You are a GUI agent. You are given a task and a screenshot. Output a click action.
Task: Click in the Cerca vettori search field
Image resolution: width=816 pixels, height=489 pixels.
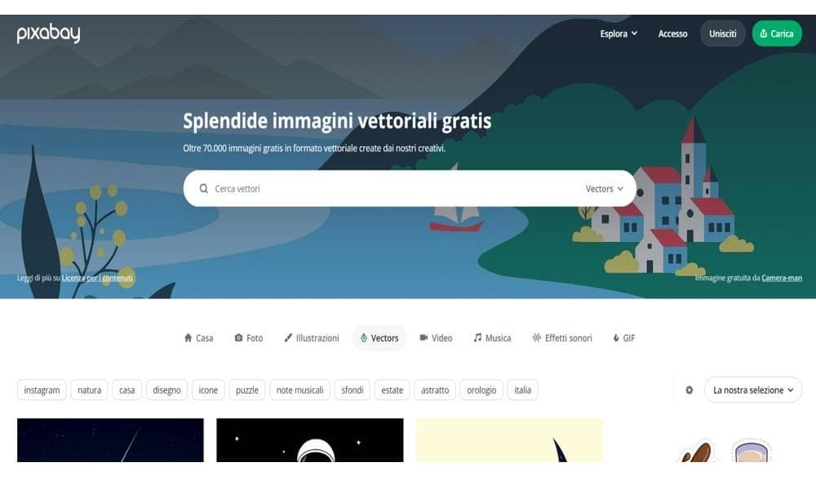[396, 188]
